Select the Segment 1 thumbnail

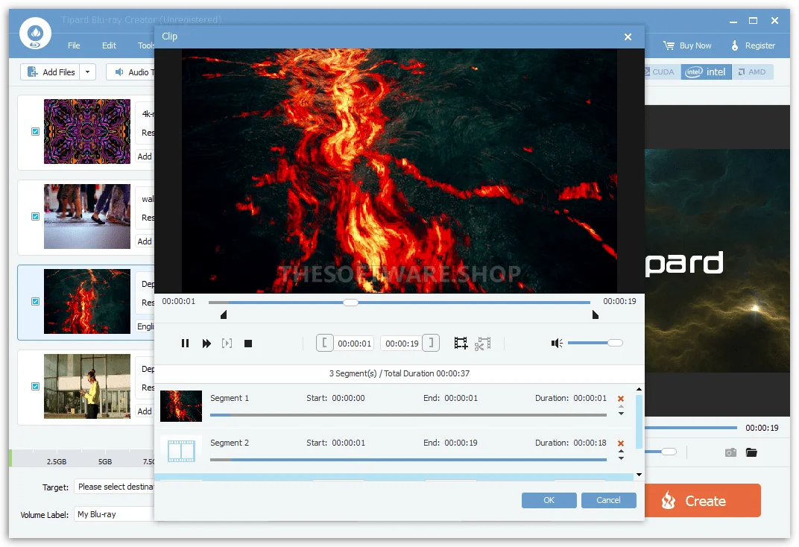pyautogui.click(x=181, y=406)
